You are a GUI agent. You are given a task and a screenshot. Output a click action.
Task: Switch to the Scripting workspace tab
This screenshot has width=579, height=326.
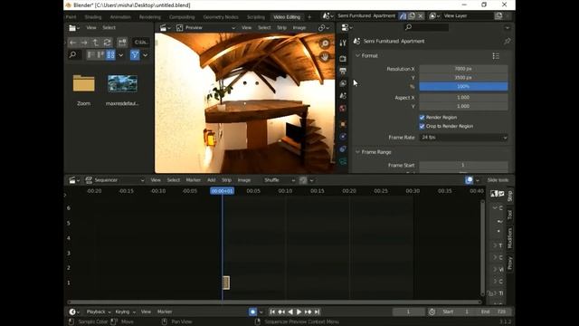click(x=256, y=17)
